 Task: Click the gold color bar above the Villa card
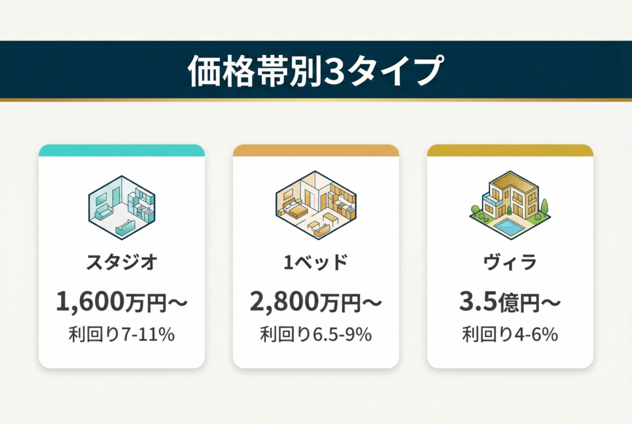(510, 151)
